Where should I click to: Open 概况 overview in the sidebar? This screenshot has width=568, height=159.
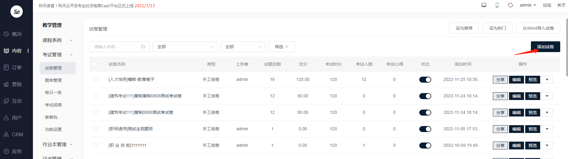(x=16, y=34)
